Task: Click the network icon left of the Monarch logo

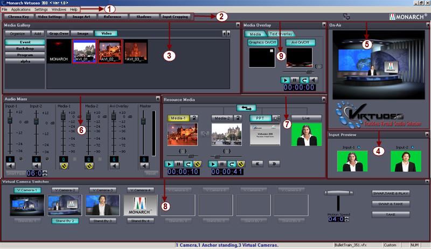Action: (x=346, y=17)
